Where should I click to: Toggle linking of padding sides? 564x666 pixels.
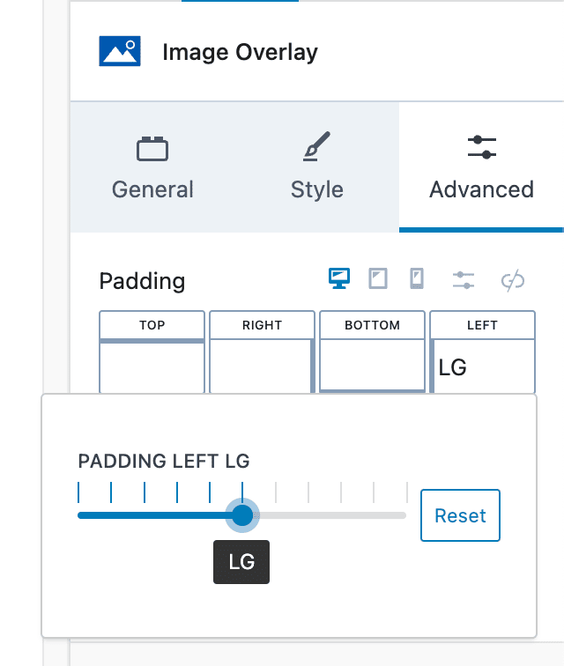click(x=513, y=280)
